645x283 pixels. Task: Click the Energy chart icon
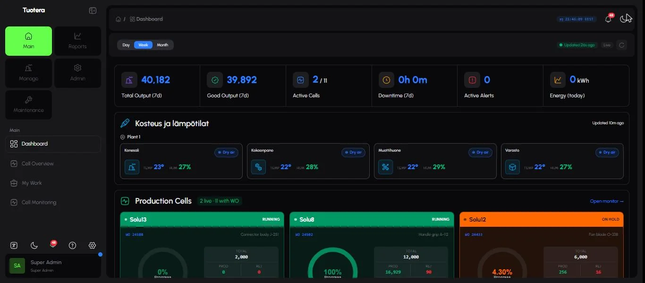point(558,80)
